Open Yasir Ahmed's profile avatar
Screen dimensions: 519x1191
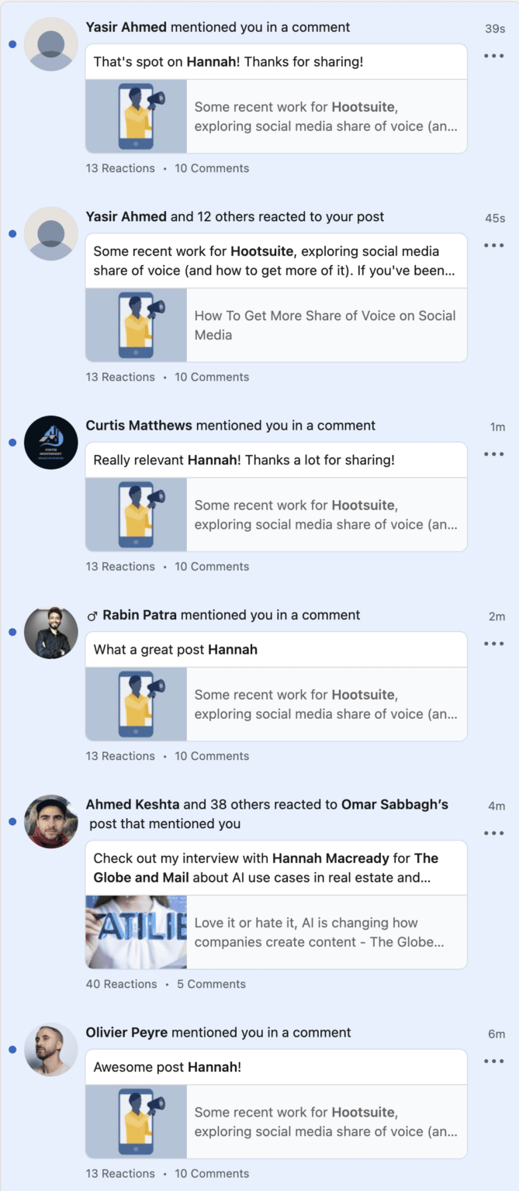tap(50, 44)
